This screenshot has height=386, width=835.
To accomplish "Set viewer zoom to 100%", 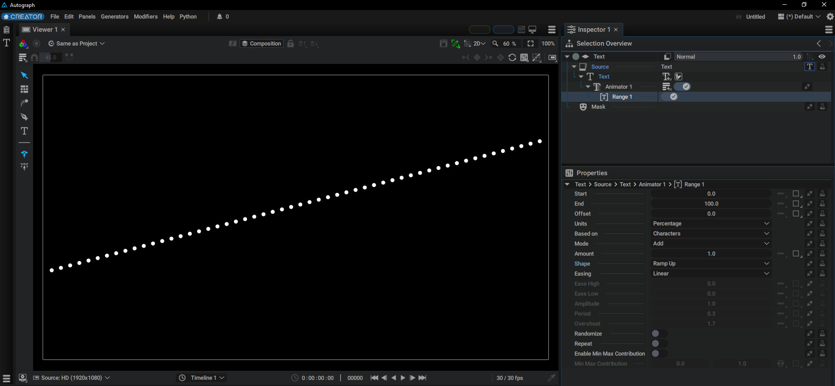I will click(548, 43).
